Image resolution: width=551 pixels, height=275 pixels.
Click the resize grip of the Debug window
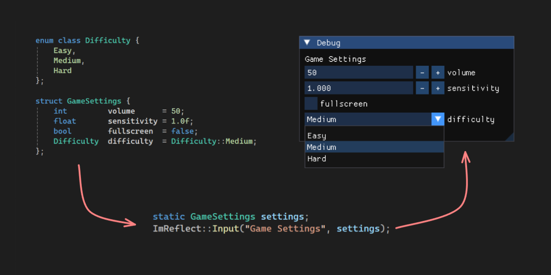coord(511,138)
